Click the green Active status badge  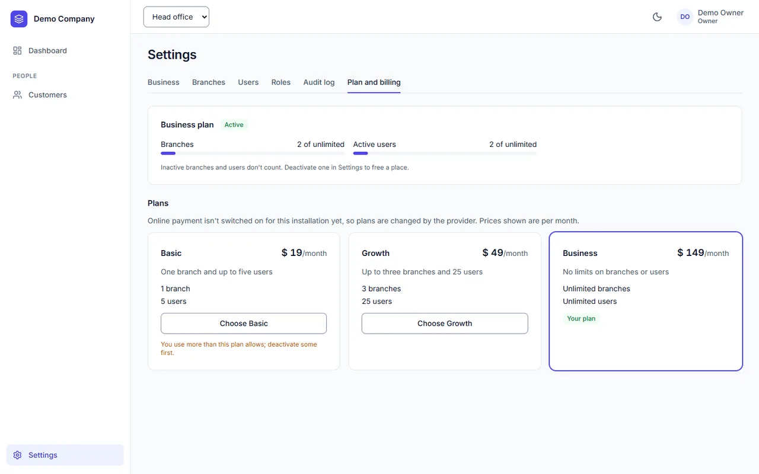[x=234, y=124]
